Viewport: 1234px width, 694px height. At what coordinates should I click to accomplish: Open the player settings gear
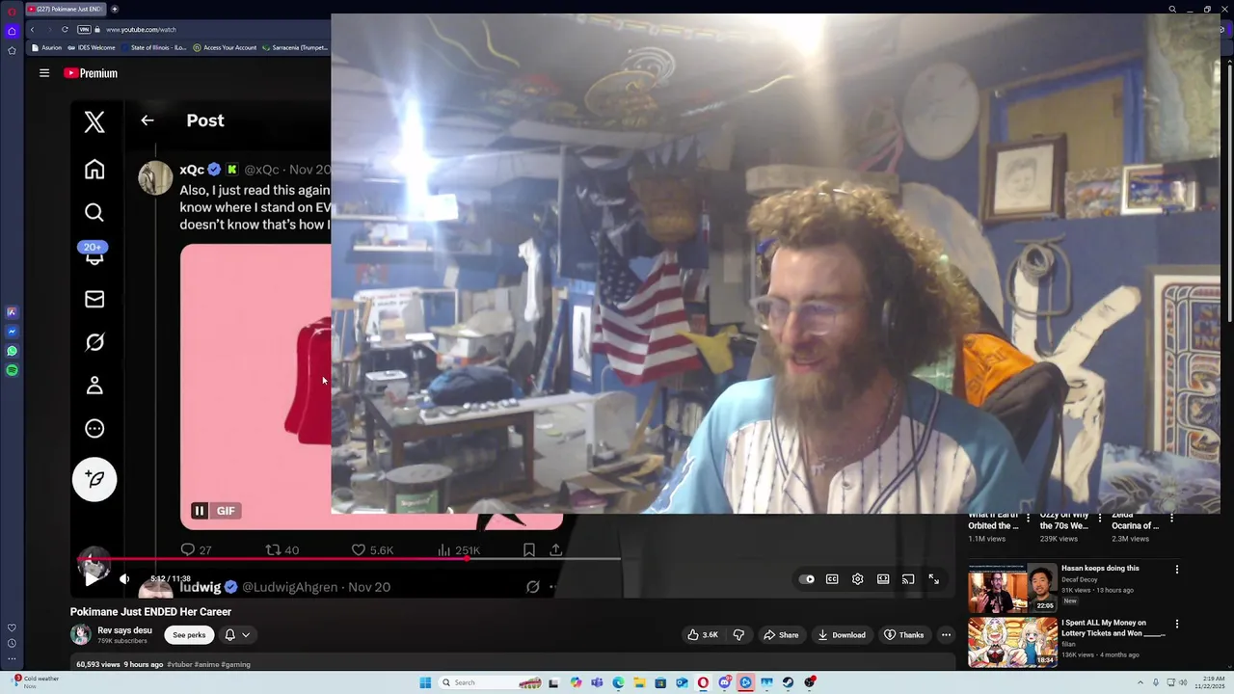click(x=857, y=579)
